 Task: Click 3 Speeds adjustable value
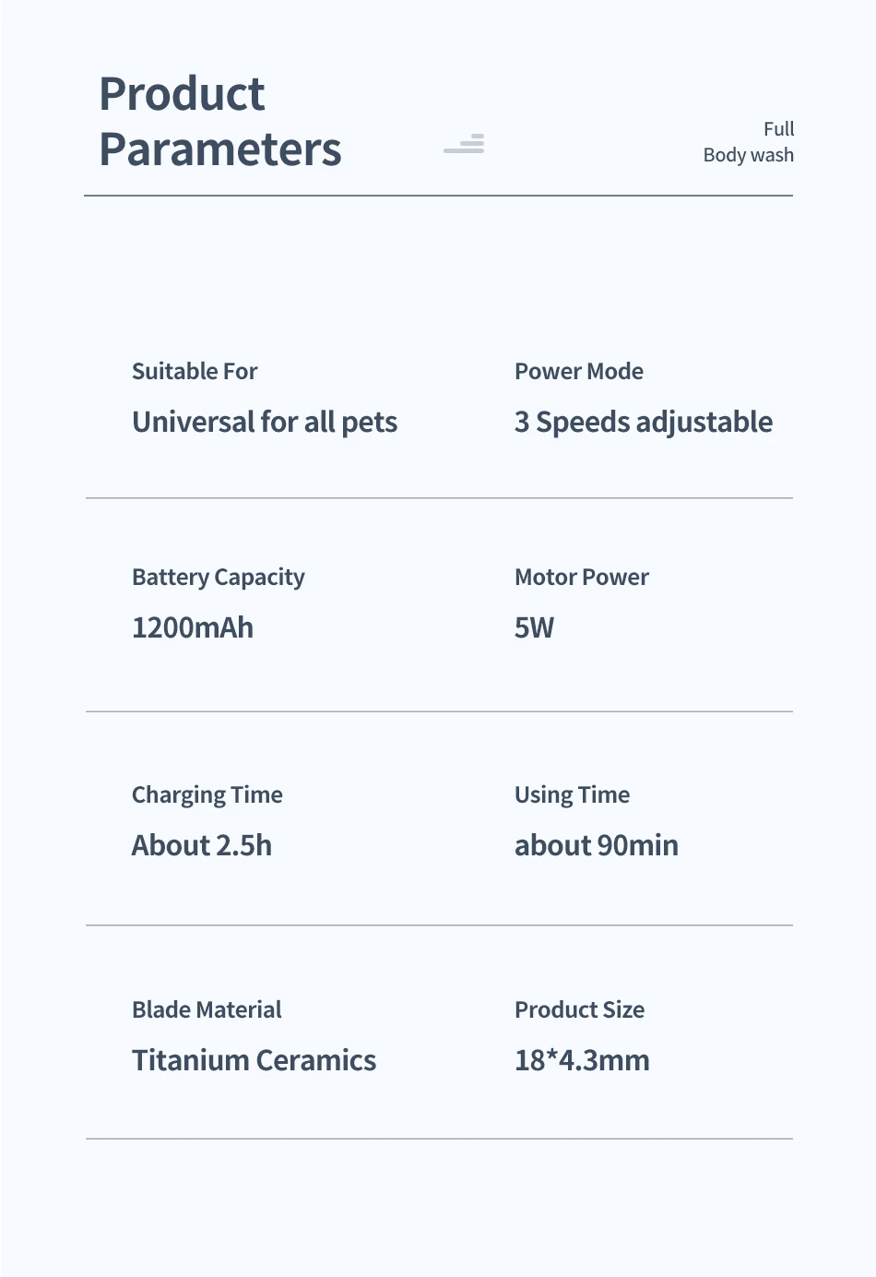(644, 422)
